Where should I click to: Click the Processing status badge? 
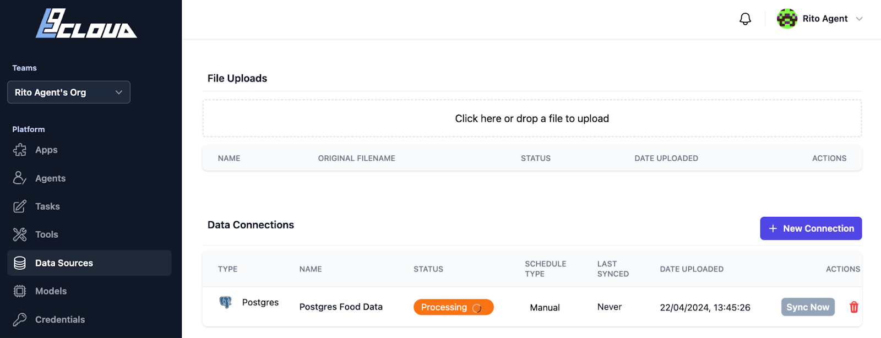point(453,307)
